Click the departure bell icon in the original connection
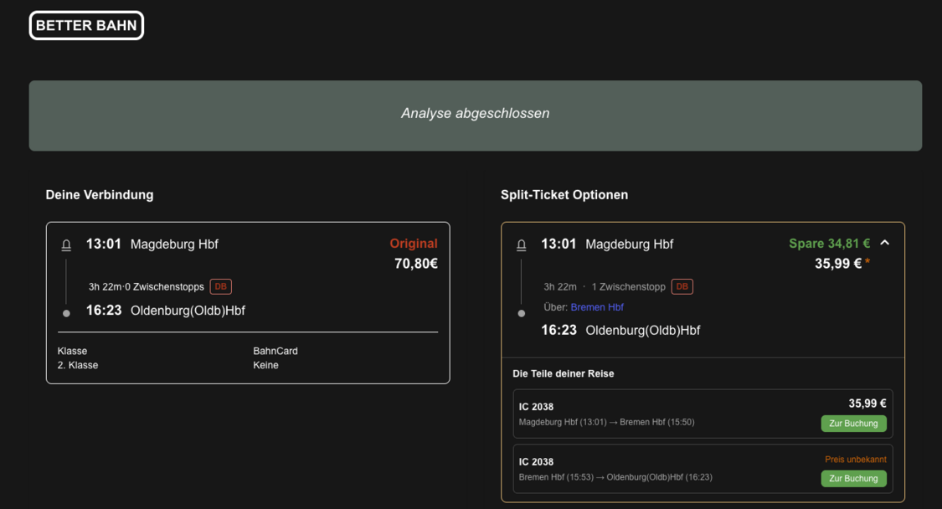This screenshot has width=942, height=509. click(x=66, y=245)
